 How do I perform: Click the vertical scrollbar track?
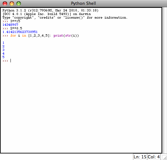pos(164,80)
